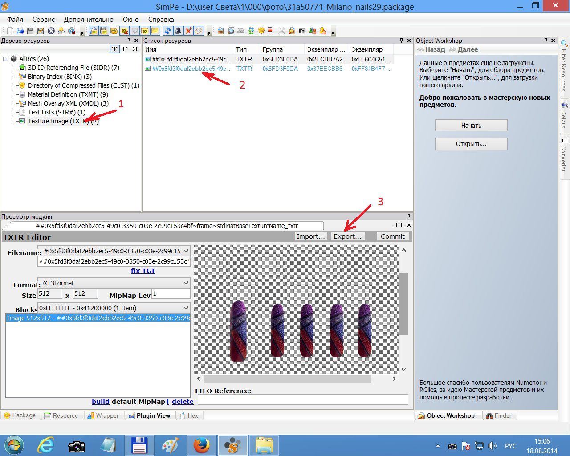Screen dimensions: 570x456
Task: Toggle the Г group view in resource tree
Action: 125,49
